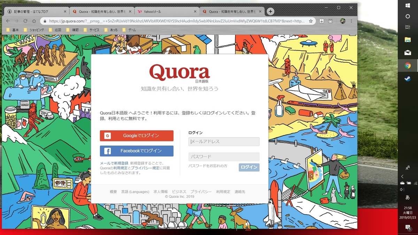Screen dimensions: 418x235
Task: Open the 求人情報 footer link
Action: click(x=161, y=192)
